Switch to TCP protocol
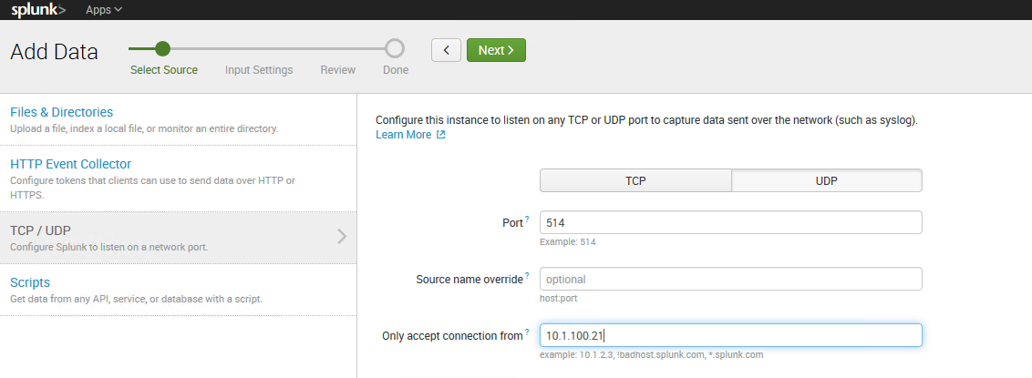The width and height of the screenshot is (1032, 378). click(x=635, y=180)
